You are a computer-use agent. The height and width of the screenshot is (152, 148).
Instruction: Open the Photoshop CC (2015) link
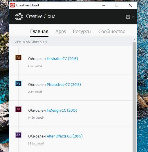[64, 84]
